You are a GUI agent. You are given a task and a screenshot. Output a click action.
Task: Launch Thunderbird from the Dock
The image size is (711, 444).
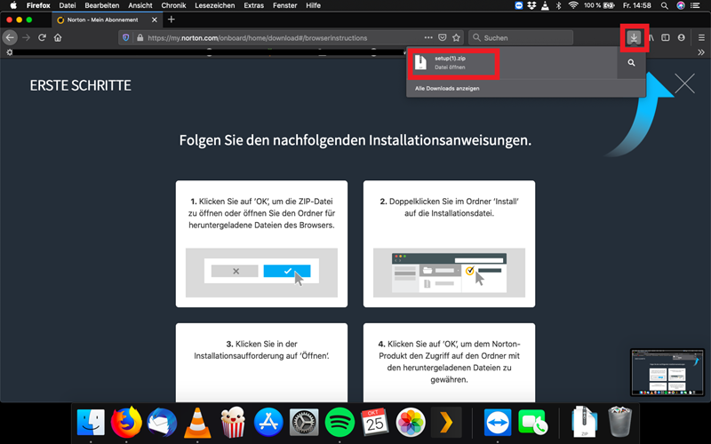point(162,423)
